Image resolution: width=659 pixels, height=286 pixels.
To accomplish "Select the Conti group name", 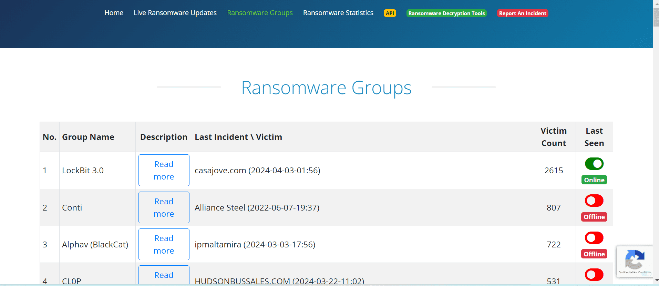I will (72, 207).
